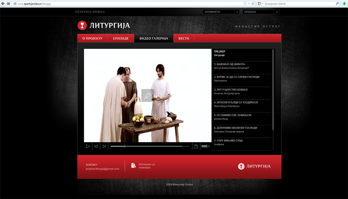Adjust the video volume slider
348x199 pixels.
pyautogui.click(x=206, y=146)
